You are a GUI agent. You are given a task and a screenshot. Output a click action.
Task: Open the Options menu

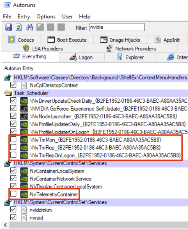46,16
